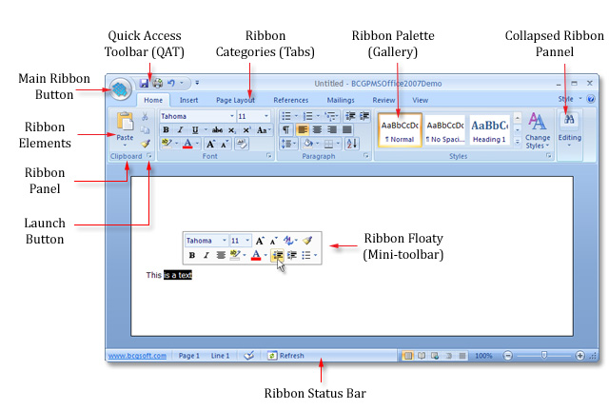Zoom out with the minus button in status bar
Viewport: 609px width, 410px height.
[x=507, y=356]
